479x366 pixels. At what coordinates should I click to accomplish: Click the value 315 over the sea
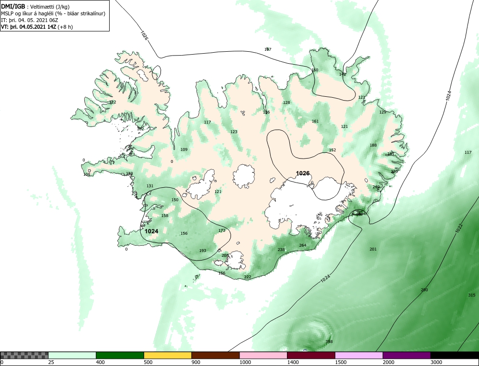[472, 295]
